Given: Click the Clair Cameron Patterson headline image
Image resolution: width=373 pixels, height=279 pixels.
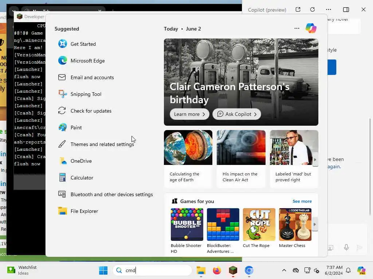Looking at the screenshot, I should coord(241,82).
